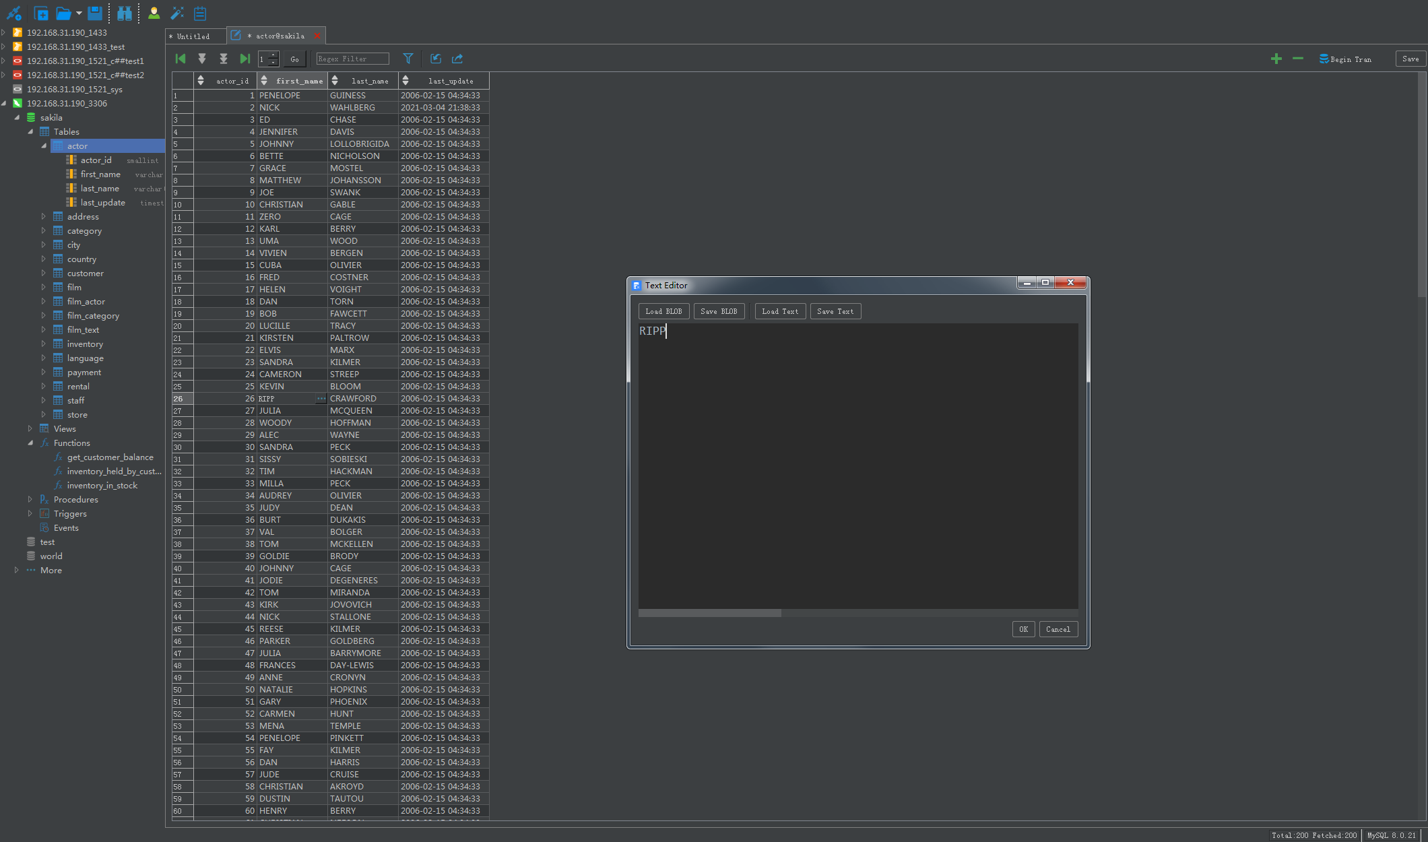
Task: Expand the Procedures tree node
Action: [30, 499]
